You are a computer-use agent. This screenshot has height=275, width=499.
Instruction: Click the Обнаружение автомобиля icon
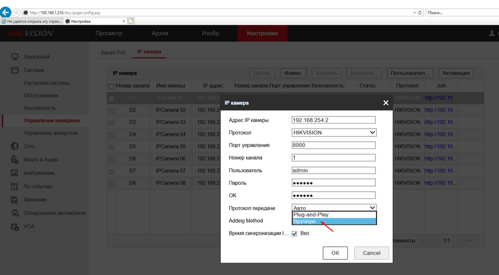pyautogui.click(x=15, y=213)
